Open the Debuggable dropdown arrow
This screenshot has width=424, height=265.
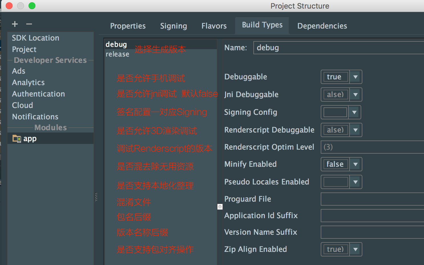[x=356, y=77]
